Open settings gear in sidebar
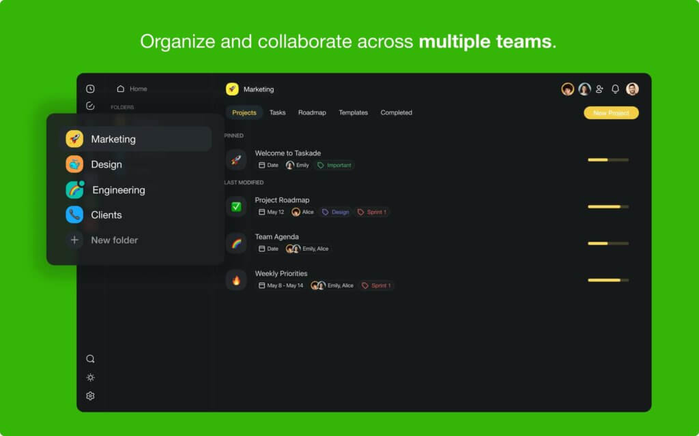Viewport: 699px width, 436px height. (x=90, y=396)
